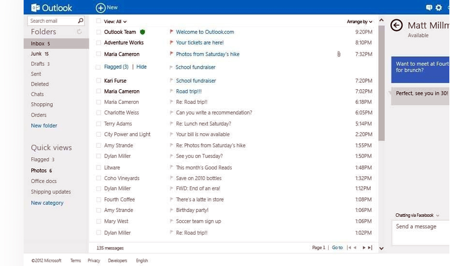Flag the This month's Good Reads email
The width and height of the screenshot is (473, 266).
click(171, 167)
